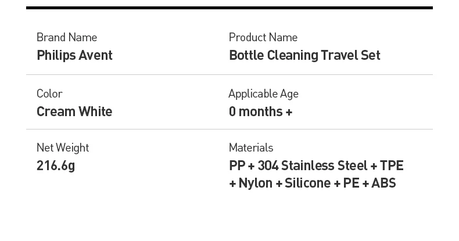Click the Materials label
Image resolution: width=459 pixels, height=241 pixels.
251,148
